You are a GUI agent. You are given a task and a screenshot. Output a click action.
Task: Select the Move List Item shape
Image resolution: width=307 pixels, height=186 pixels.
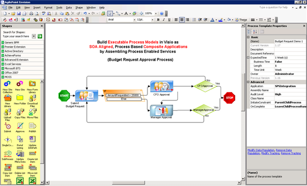(x=32, y=170)
